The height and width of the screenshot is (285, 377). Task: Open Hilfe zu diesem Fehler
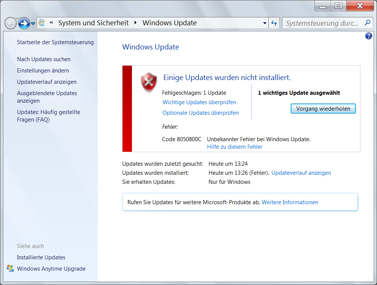(x=234, y=147)
